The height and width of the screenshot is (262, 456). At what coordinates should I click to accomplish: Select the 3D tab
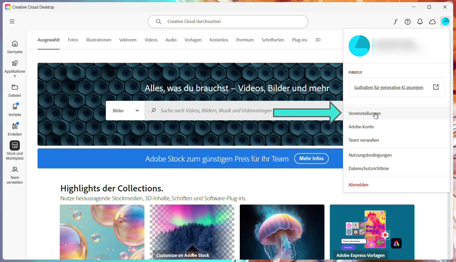click(318, 40)
